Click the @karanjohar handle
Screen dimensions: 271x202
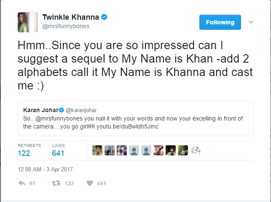[80, 110]
